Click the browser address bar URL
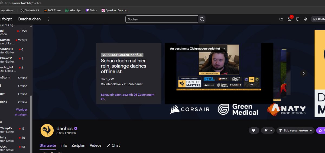 [22, 3]
